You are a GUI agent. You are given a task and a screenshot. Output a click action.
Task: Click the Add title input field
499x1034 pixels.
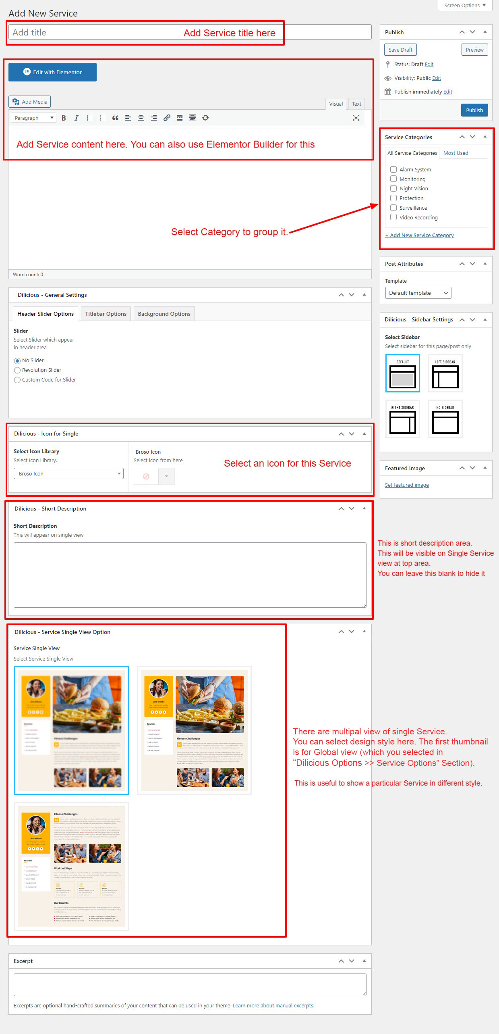pyautogui.click(x=93, y=32)
